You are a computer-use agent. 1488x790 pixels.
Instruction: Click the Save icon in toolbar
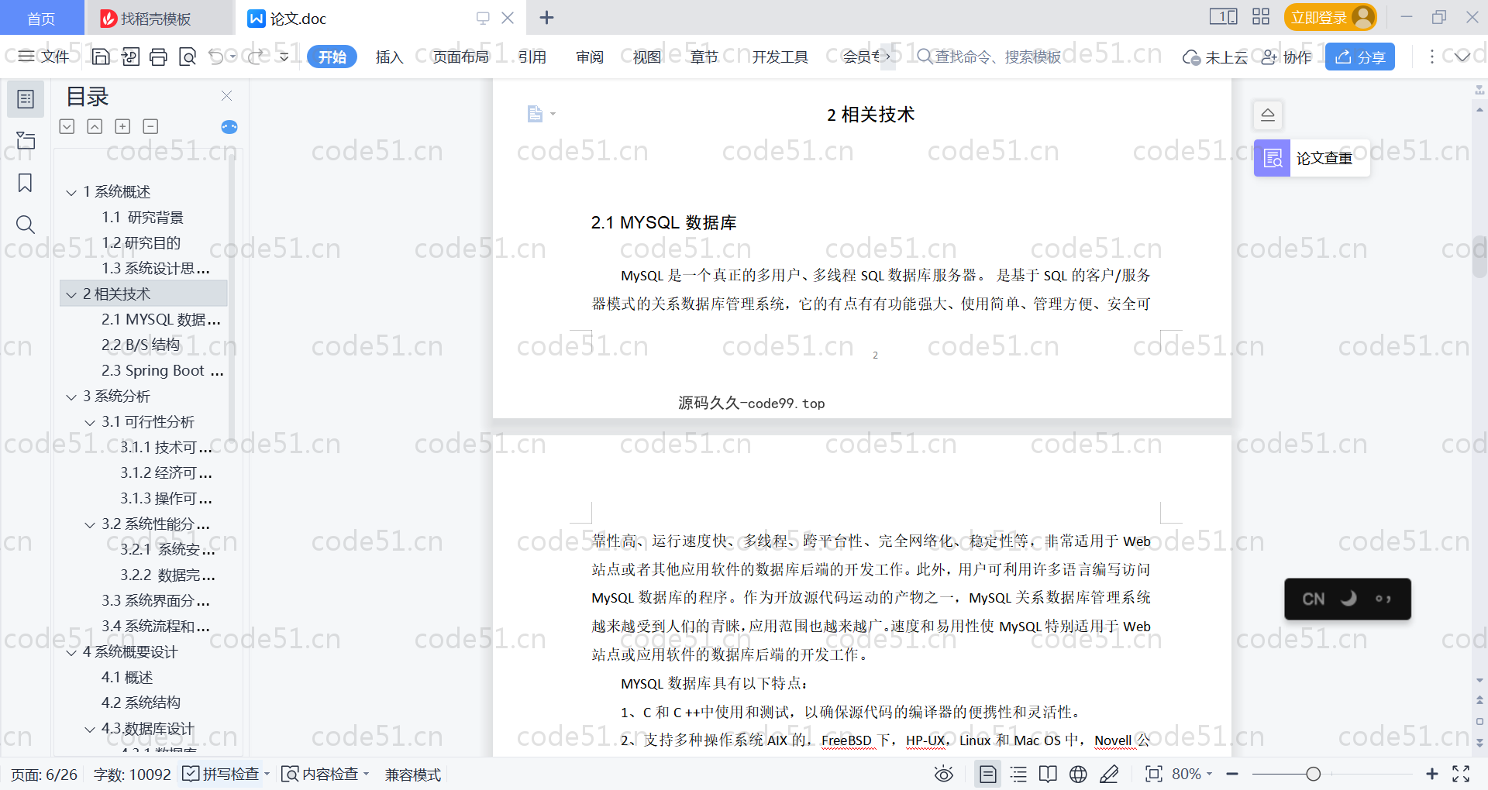pyautogui.click(x=101, y=57)
